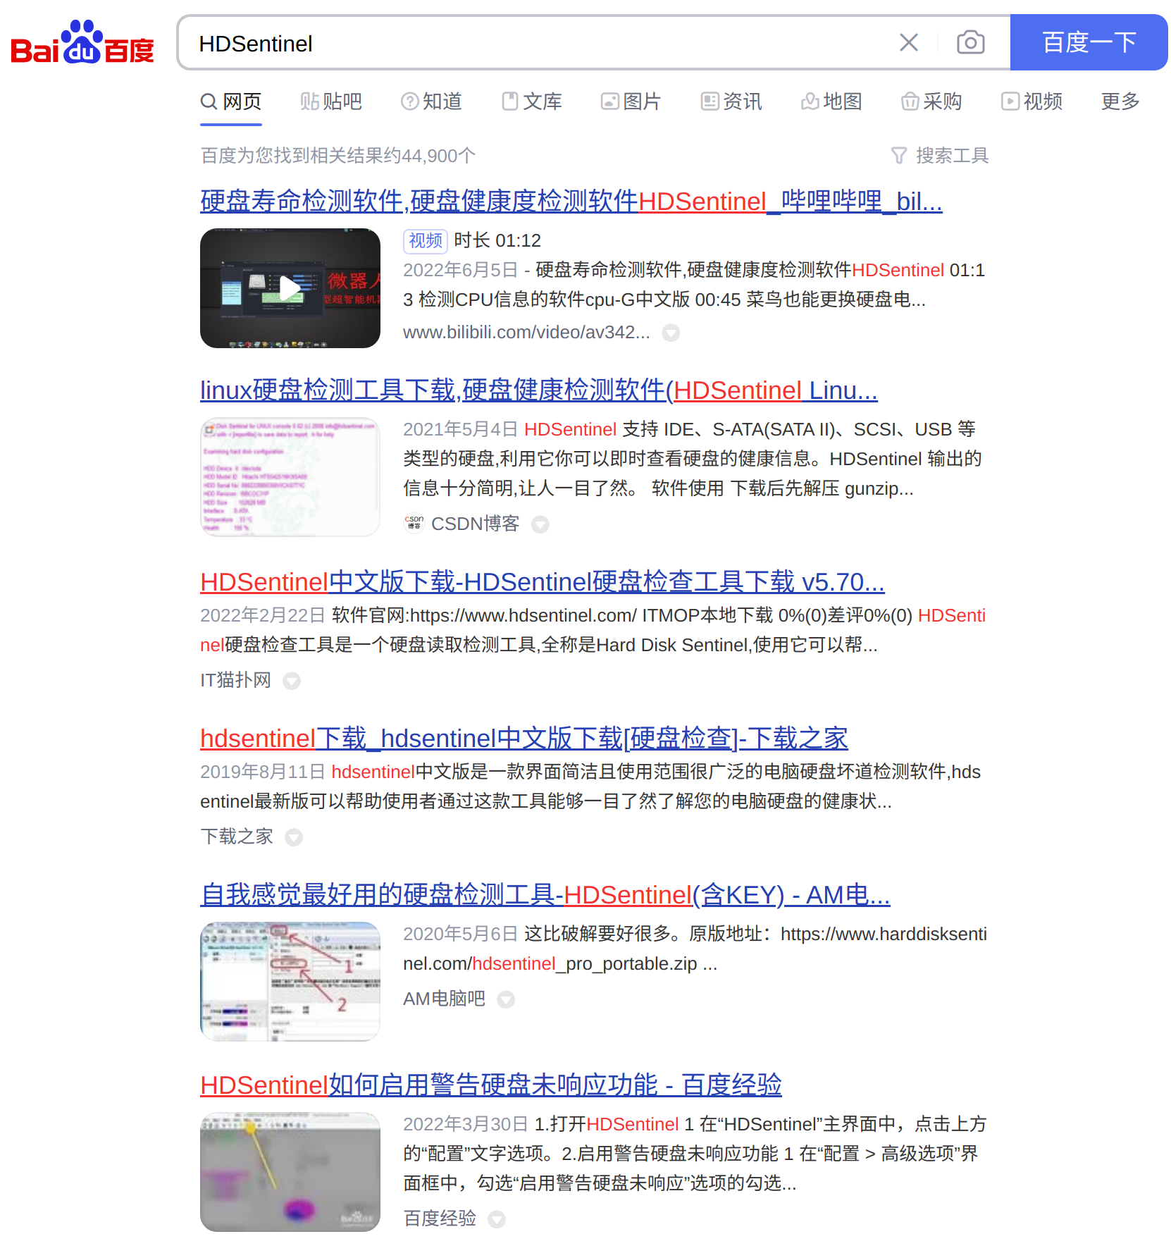Click the 视频 tag label

[x=426, y=241]
